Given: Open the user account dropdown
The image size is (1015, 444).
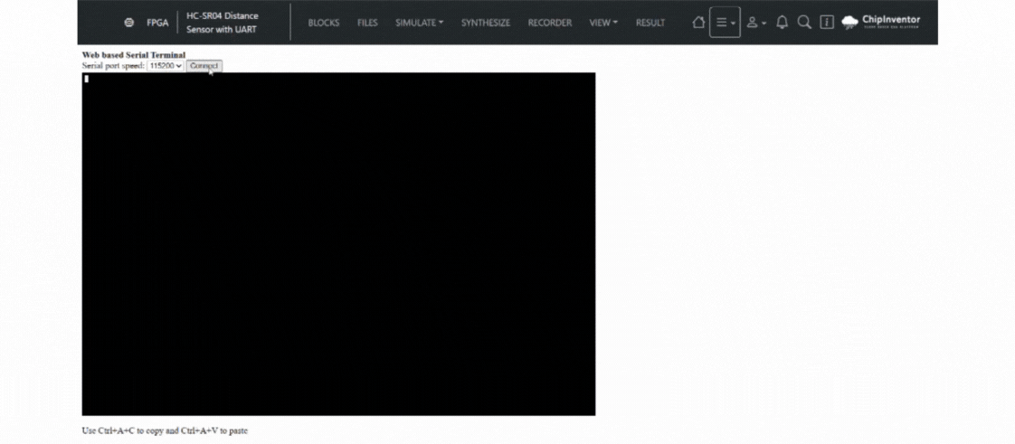Looking at the screenshot, I should click(755, 23).
